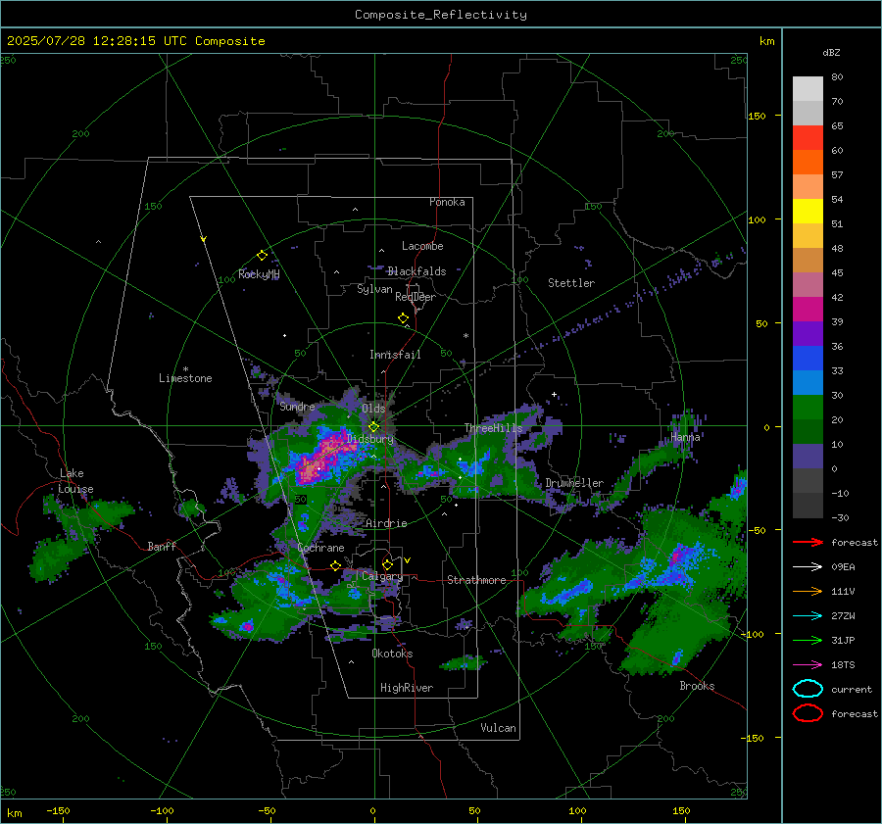This screenshot has height=824, width=882.
Task: Click the Ponoka city label
Action: click(x=447, y=202)
